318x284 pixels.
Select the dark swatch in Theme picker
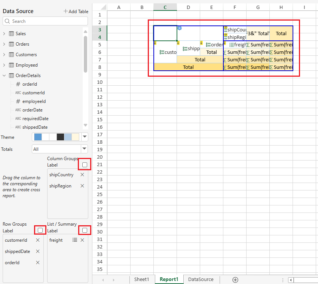point(60,137)
